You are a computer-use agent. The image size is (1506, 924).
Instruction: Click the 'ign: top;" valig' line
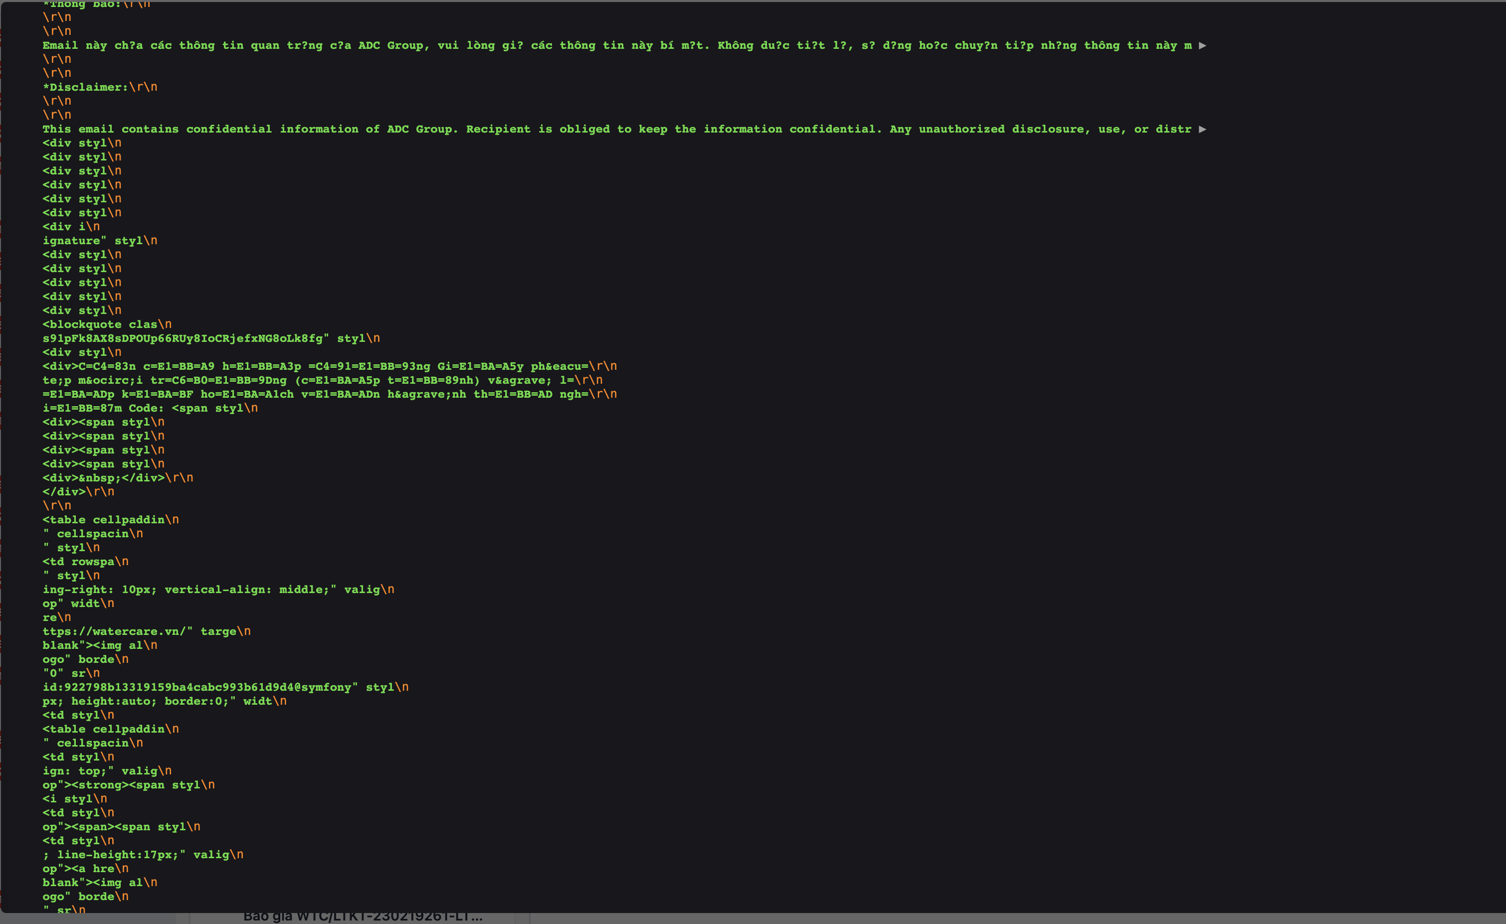tap(98, 771)
